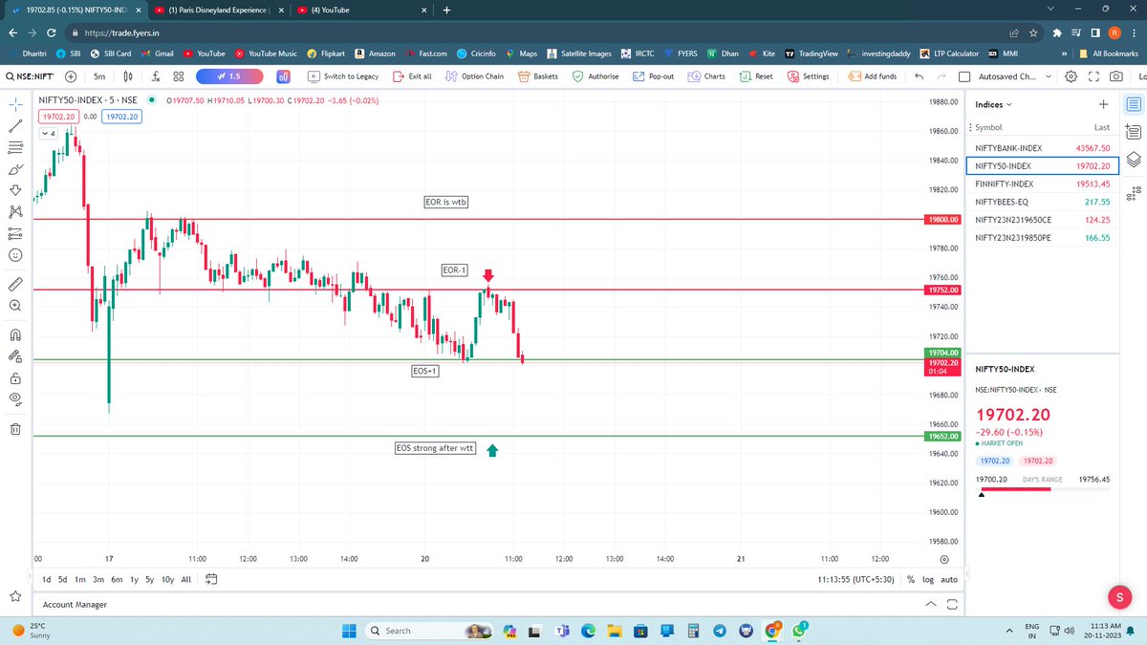Viewport: 1147px width, 645px height.
Task: Take a chart snapshot with camera icon
Action: click(1116, 76)
